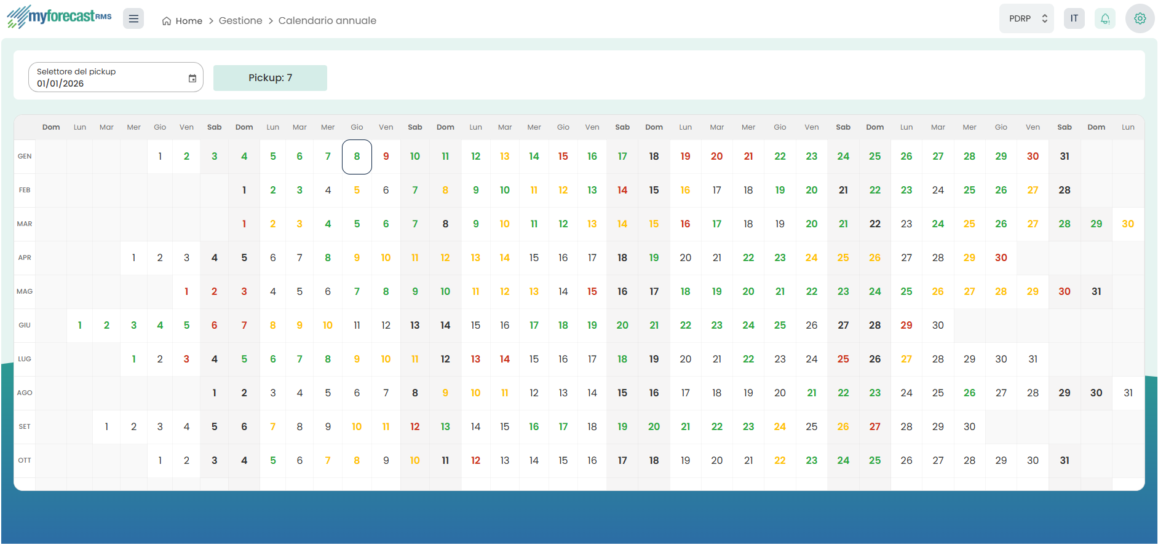Image resolution: width=1158 pixels, height=545 pixels.
Task: Select March 1 in the MAR row
Action: (x=244, y=224)
